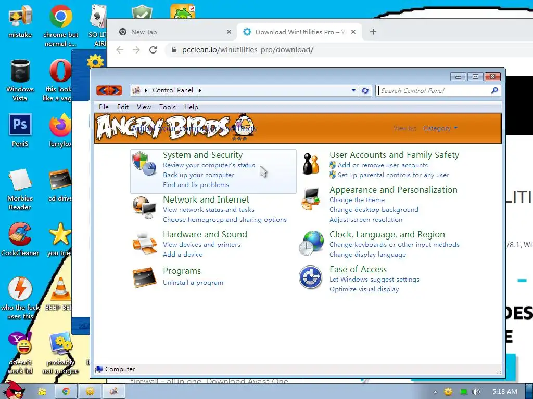Click 'Let Windows suggest settings' link

point(374,280)
